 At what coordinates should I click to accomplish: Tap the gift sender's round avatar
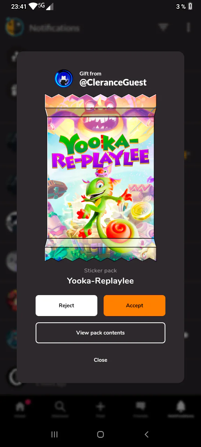(x=64, y=79)
